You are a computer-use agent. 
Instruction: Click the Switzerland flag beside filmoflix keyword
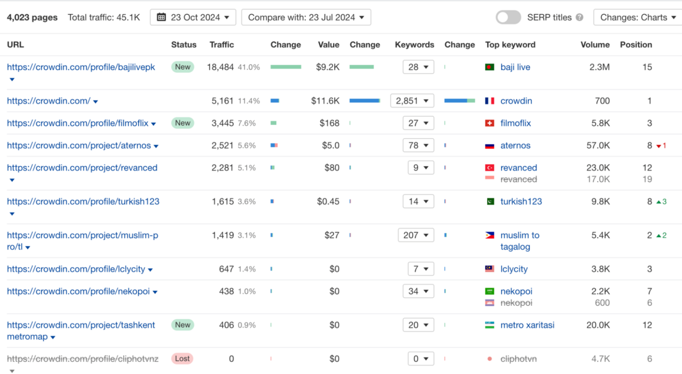coord(489,123)
